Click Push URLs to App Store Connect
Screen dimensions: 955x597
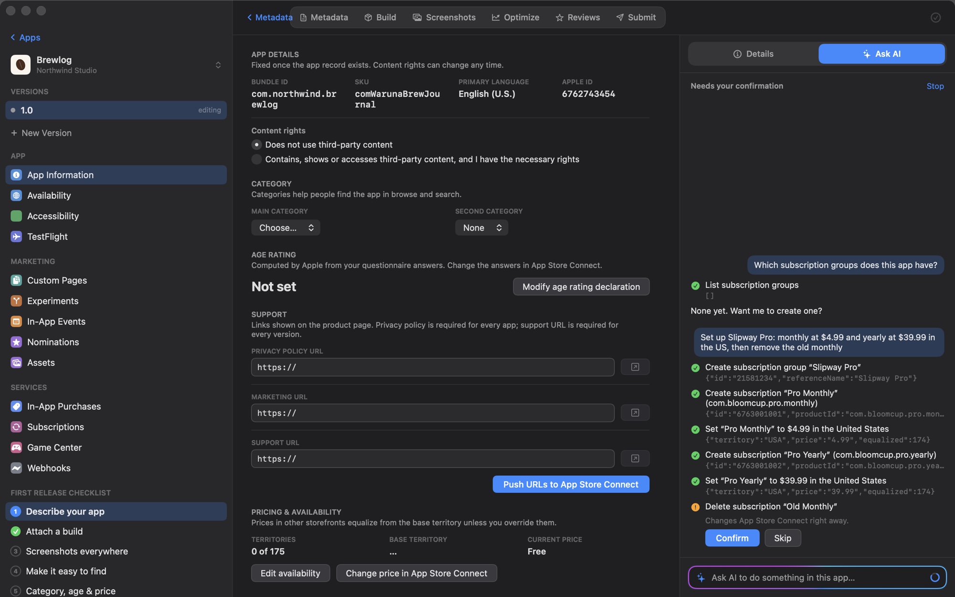click(571, 484)
